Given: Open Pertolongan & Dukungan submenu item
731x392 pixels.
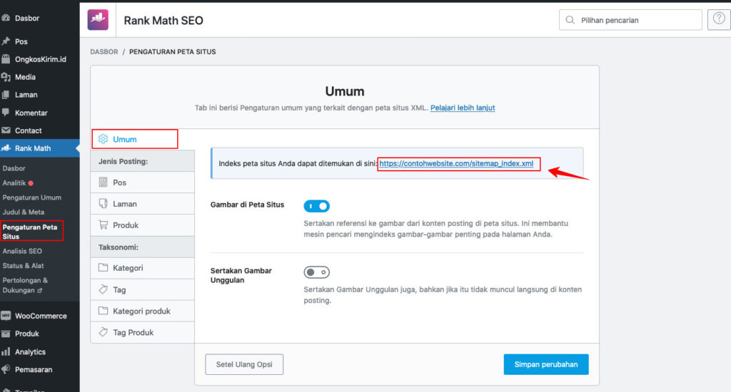Looking at the screenshot, I should point(25,285).
